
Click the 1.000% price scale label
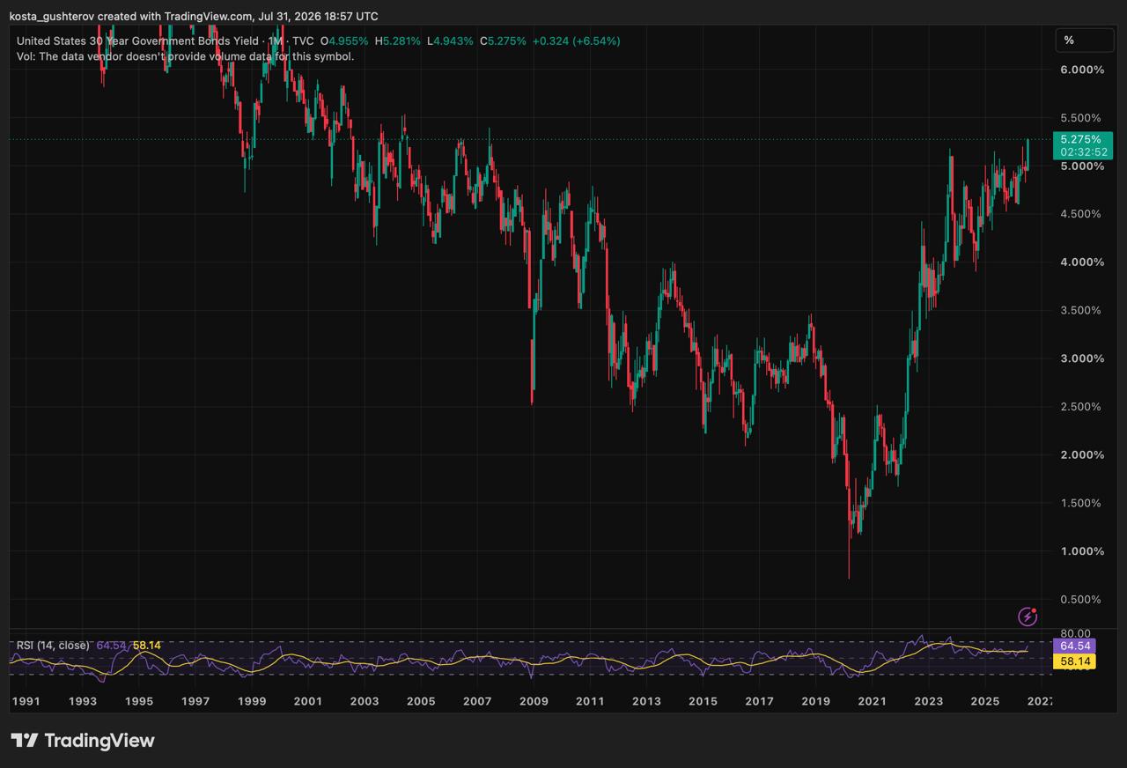(x=1081, y=551)
